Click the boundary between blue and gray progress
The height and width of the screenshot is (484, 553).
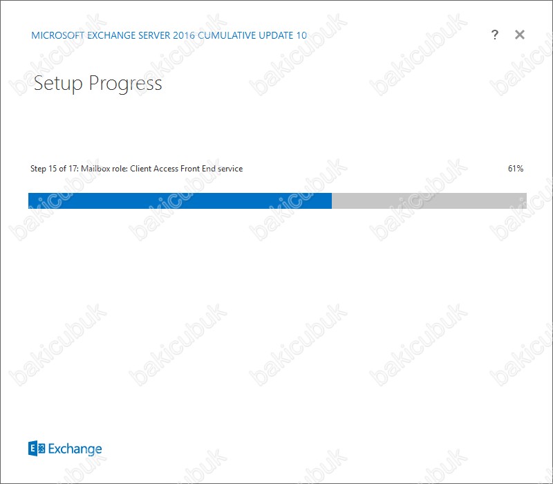[332, 201]
